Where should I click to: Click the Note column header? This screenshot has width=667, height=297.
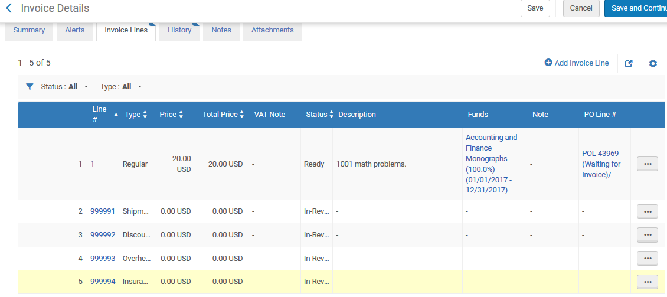[540, 115]
